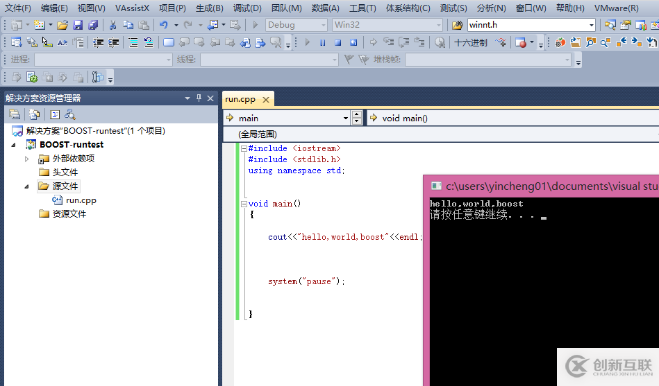
Task: Toggle auto-hide pin on Solution Explorer panel
Action: [199, 98]
